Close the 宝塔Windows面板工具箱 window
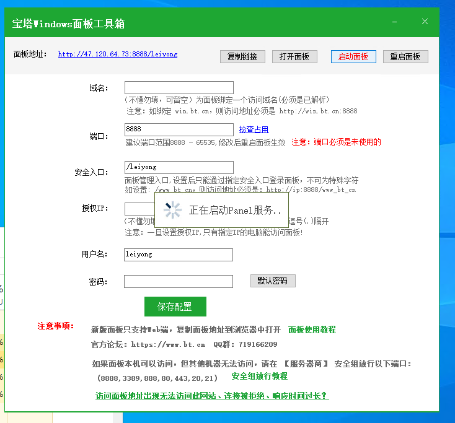The image size is (455, 423). pyautogui.click(x=425, y=22)
